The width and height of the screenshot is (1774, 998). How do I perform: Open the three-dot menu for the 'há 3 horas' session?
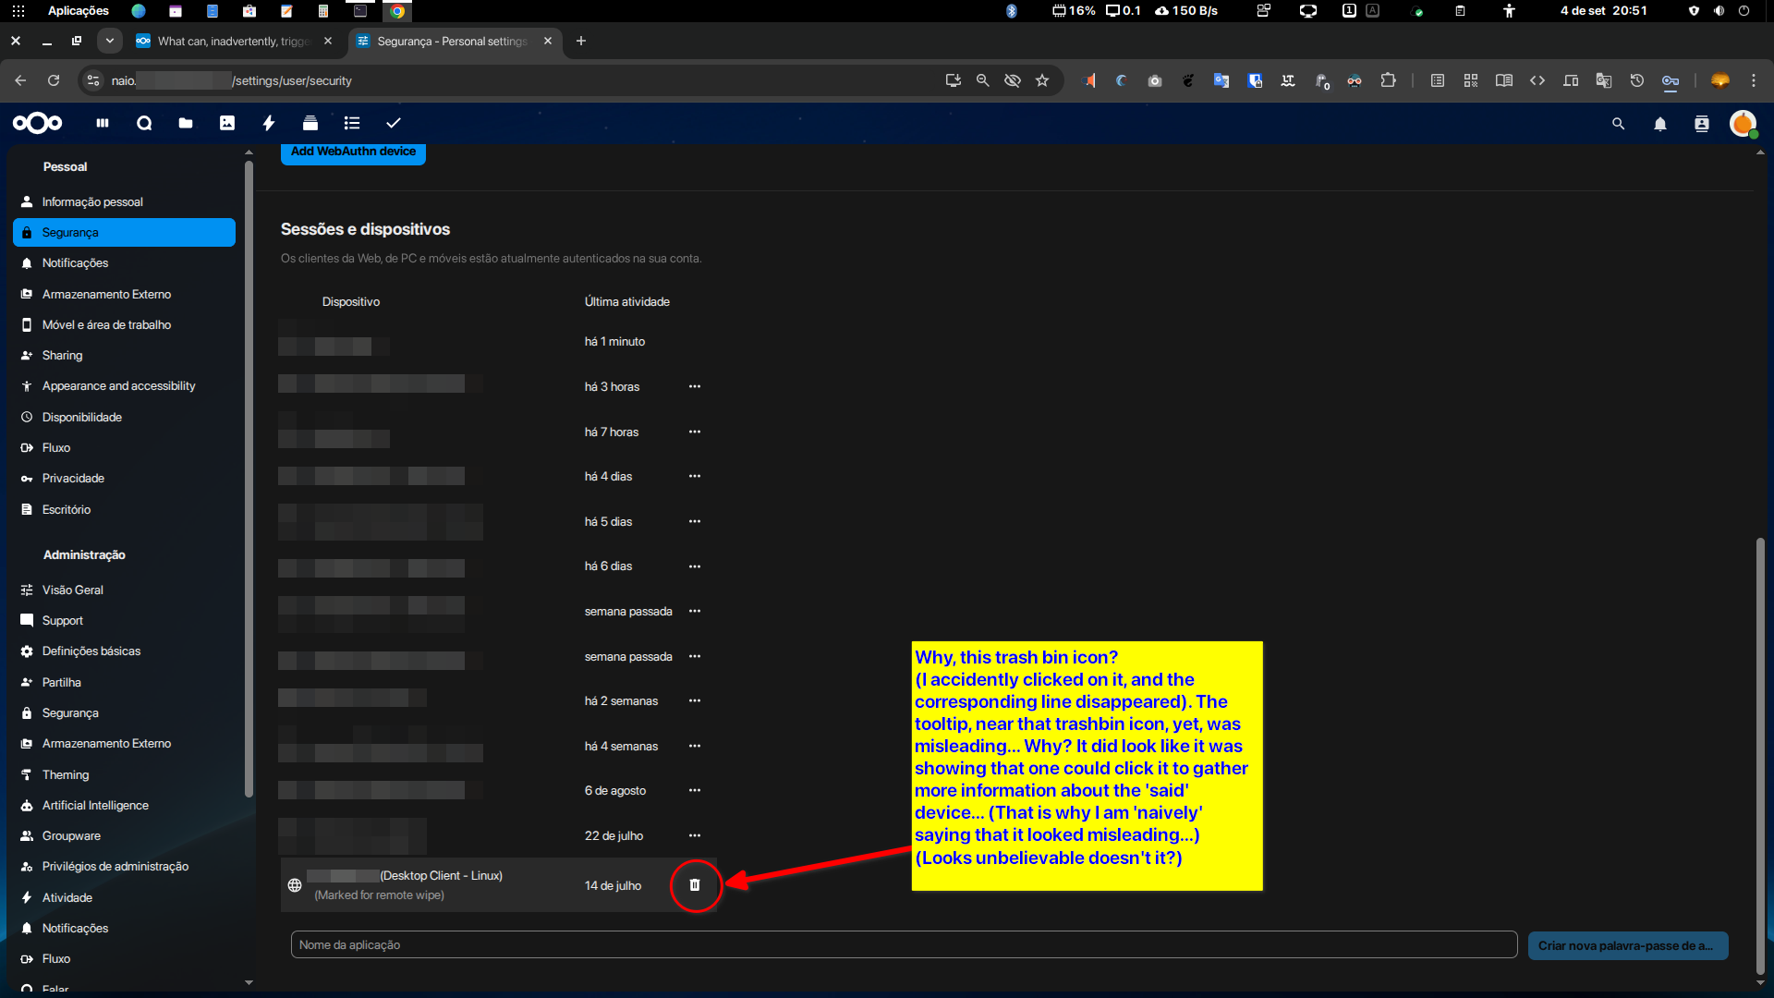tap(695, 386)
